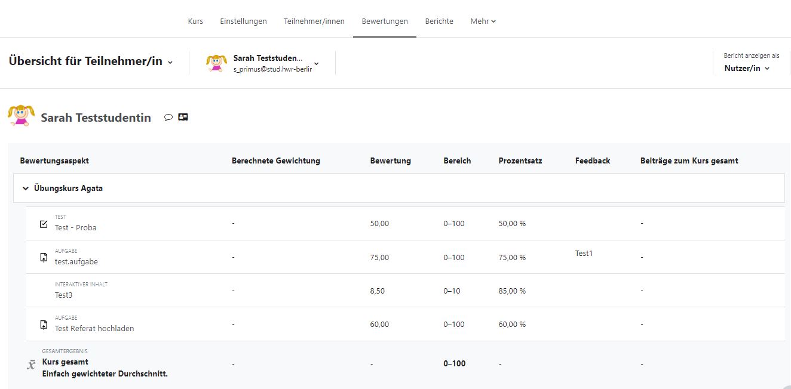Click the message bubble icon beside Sarah Teststudentin
Image resolution: width=791 pixels, height=389 pixels.
coord(168,118)
